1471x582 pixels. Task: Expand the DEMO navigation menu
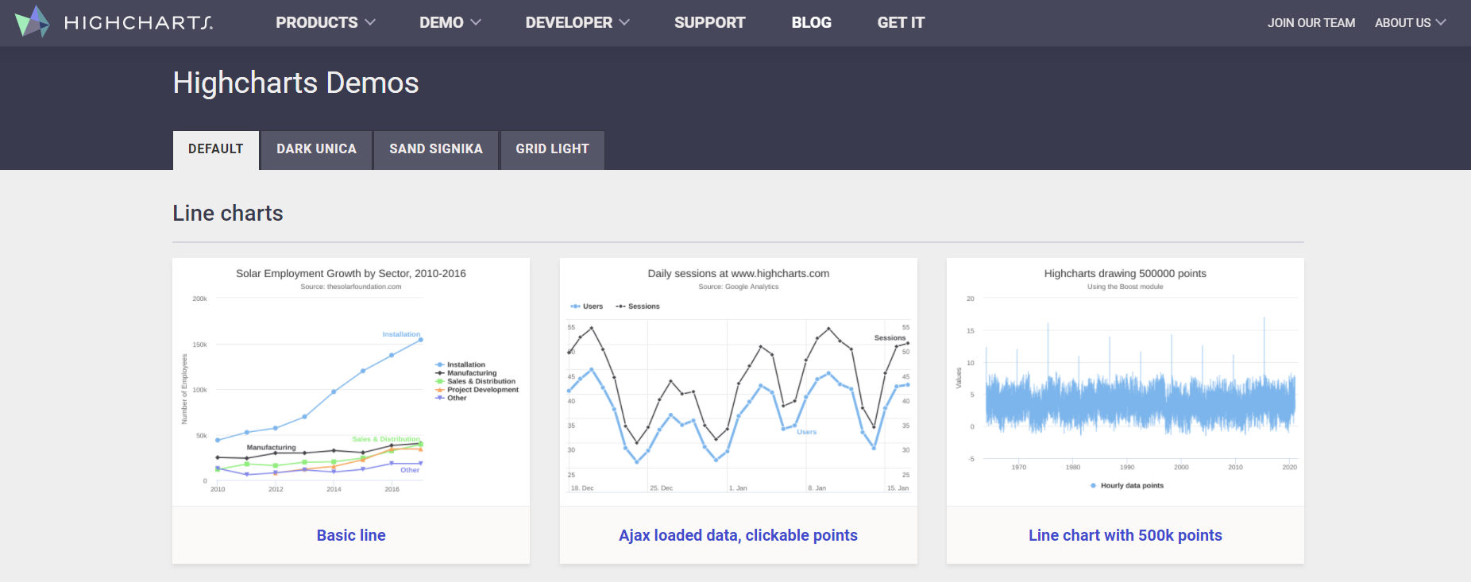point(450,22)
